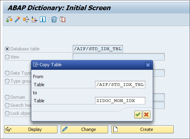Click the Change button
Screen dimensions: 190x139
(x=84, y=129)
